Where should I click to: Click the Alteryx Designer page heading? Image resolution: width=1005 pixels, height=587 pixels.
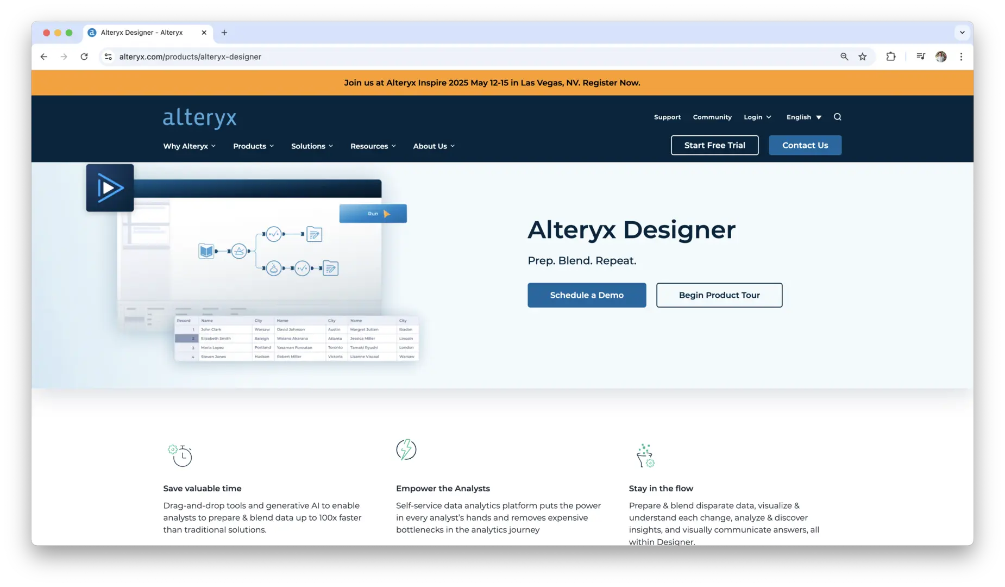pos(631,230)
